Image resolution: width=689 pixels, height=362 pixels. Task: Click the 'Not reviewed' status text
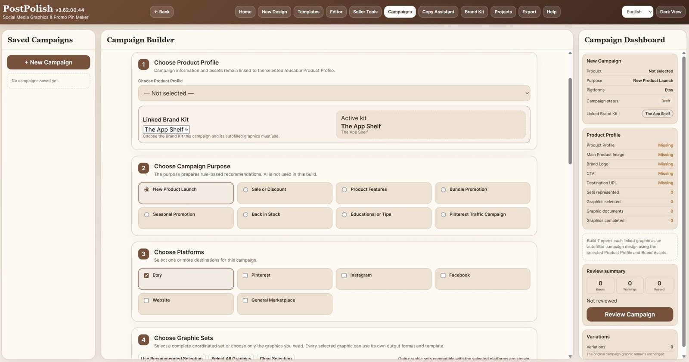[602, 301]
